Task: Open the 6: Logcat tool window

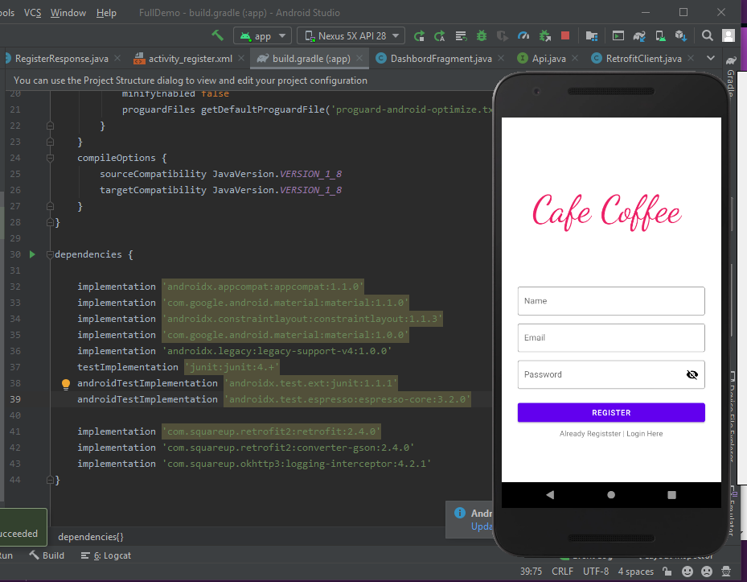Action: click(x=106, y=555)
